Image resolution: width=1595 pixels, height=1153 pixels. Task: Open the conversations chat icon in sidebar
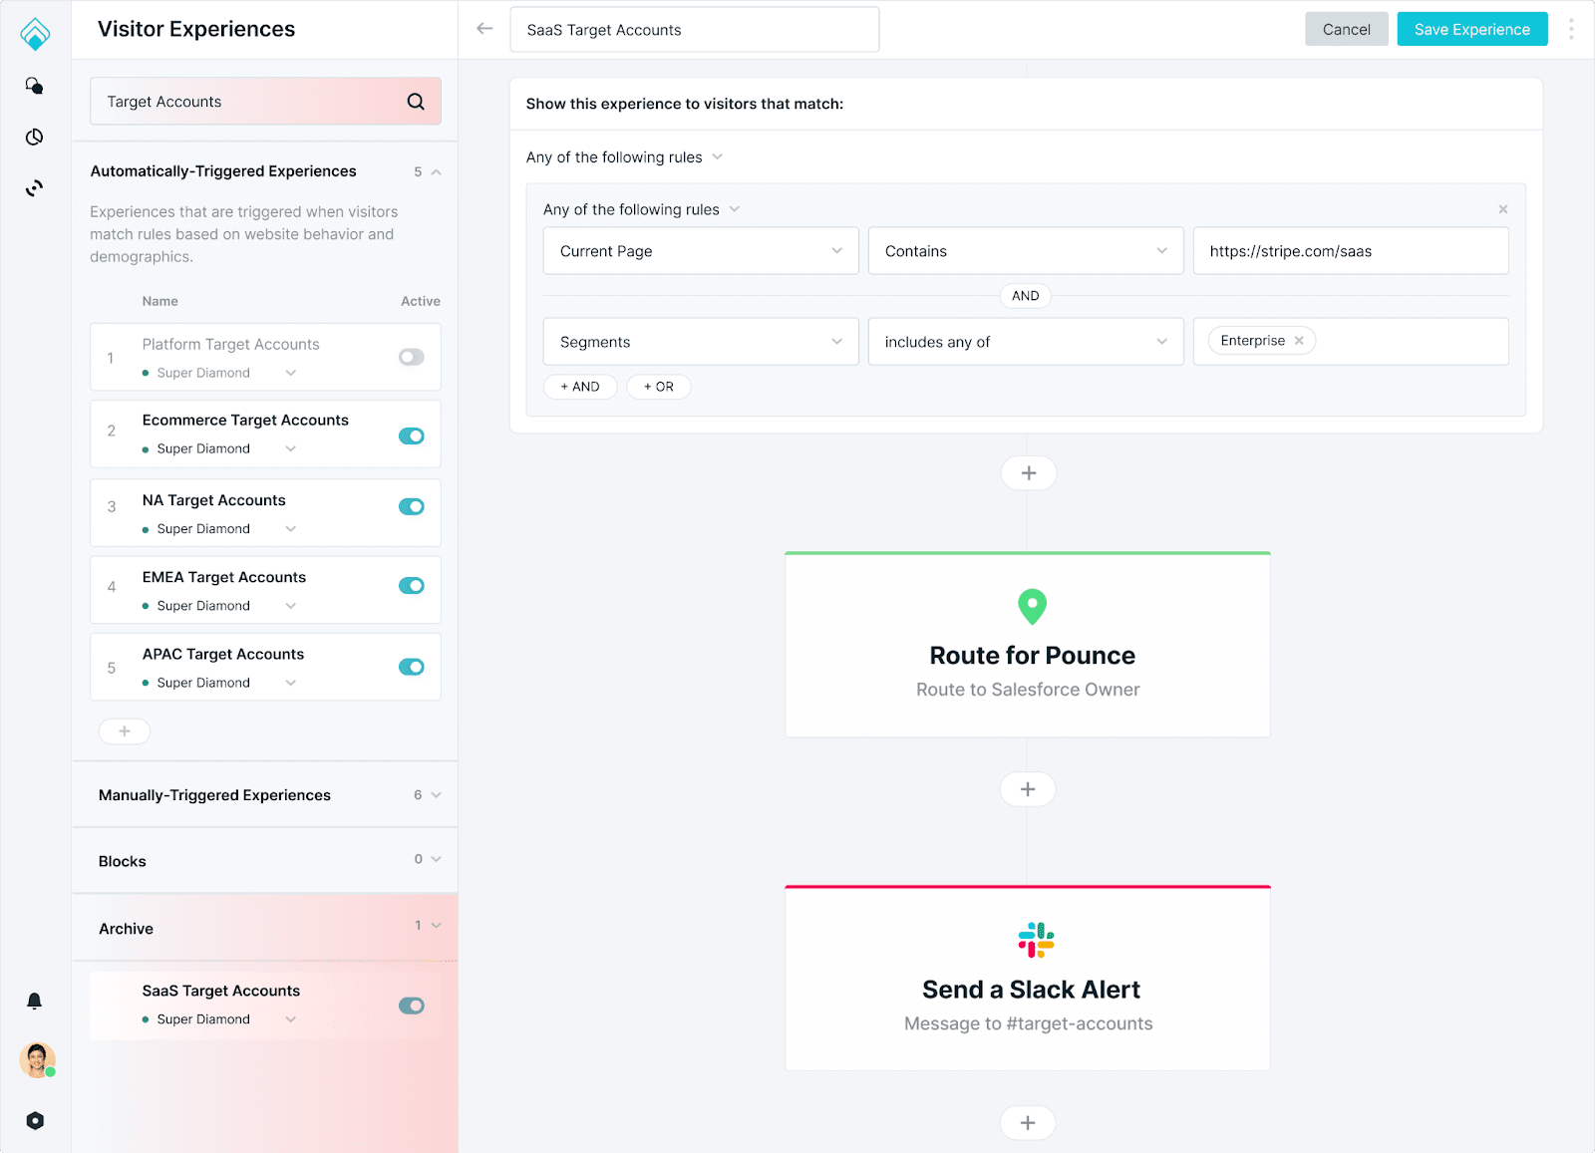point(35,86)
